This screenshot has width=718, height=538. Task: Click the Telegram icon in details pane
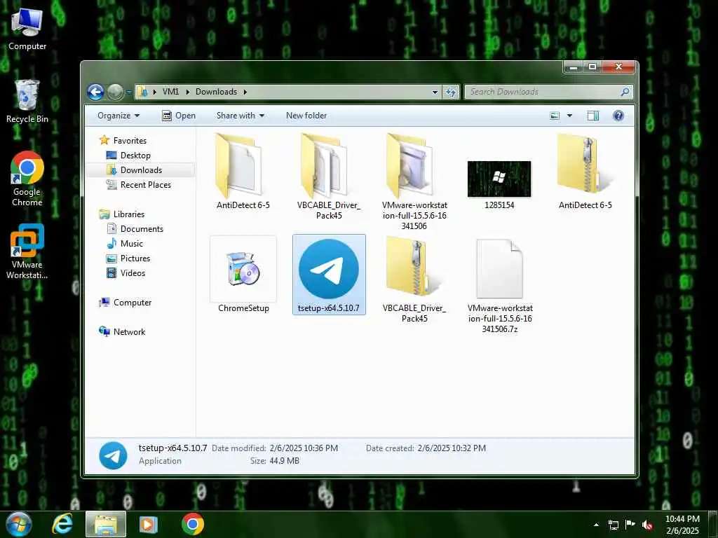[x=113, y=455]
